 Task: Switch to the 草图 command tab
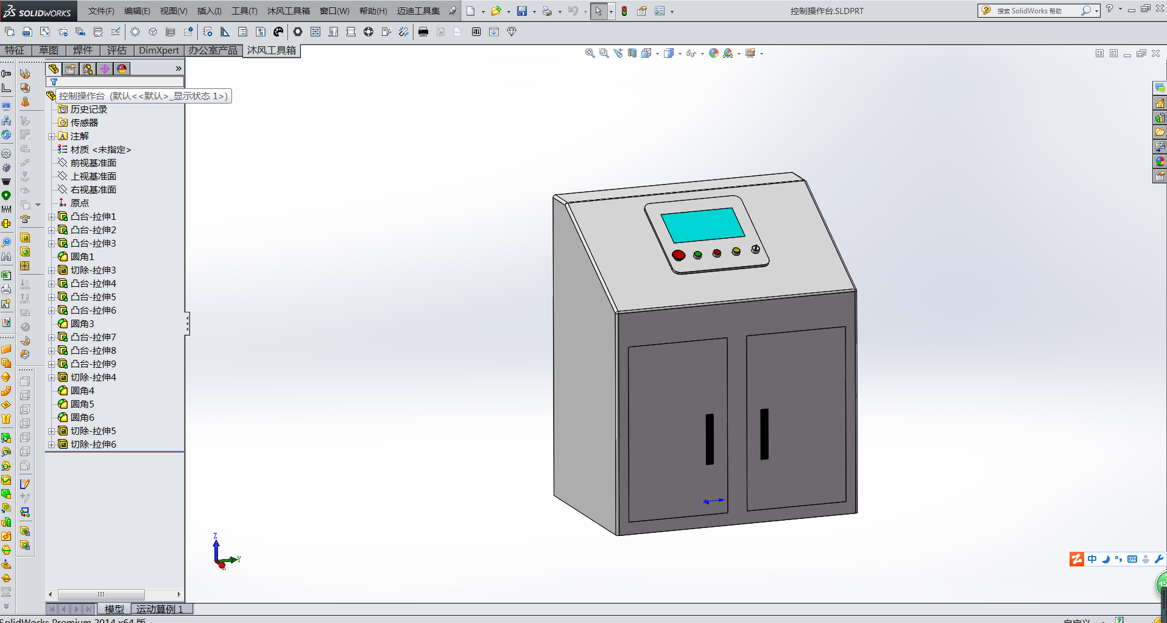49,51
